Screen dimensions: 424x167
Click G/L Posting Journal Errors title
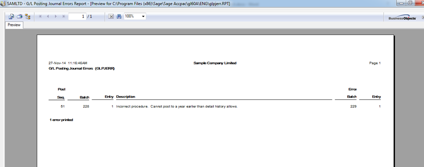pos(82,68)
